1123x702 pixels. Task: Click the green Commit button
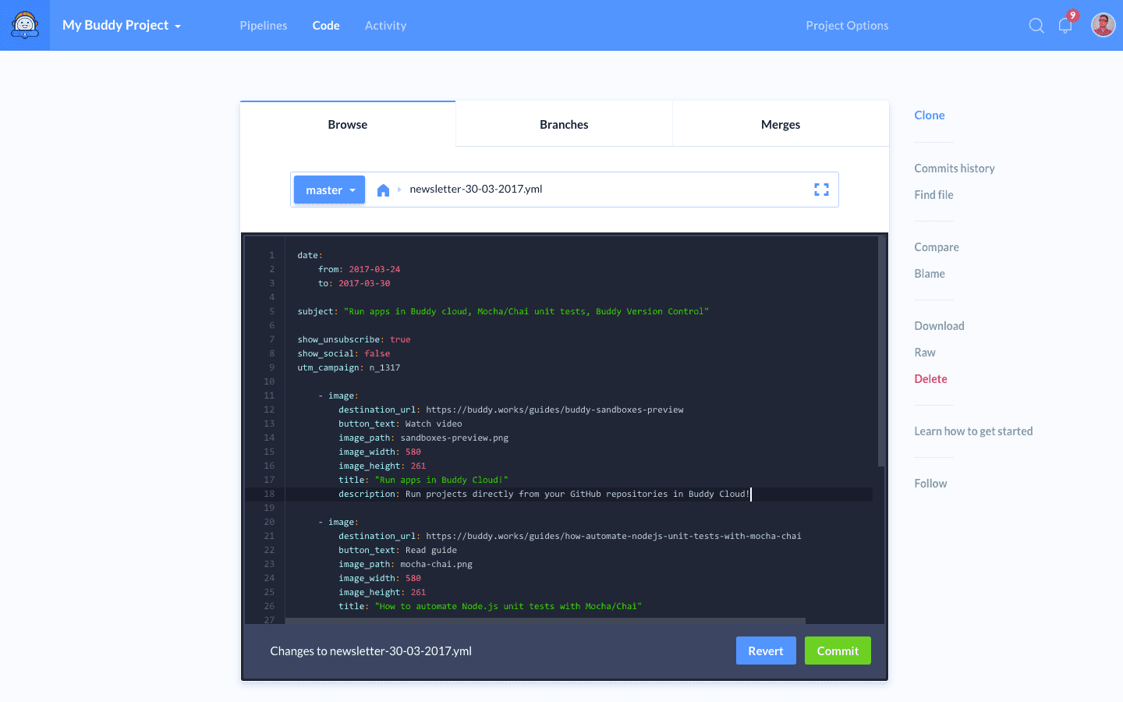[838, 651]
